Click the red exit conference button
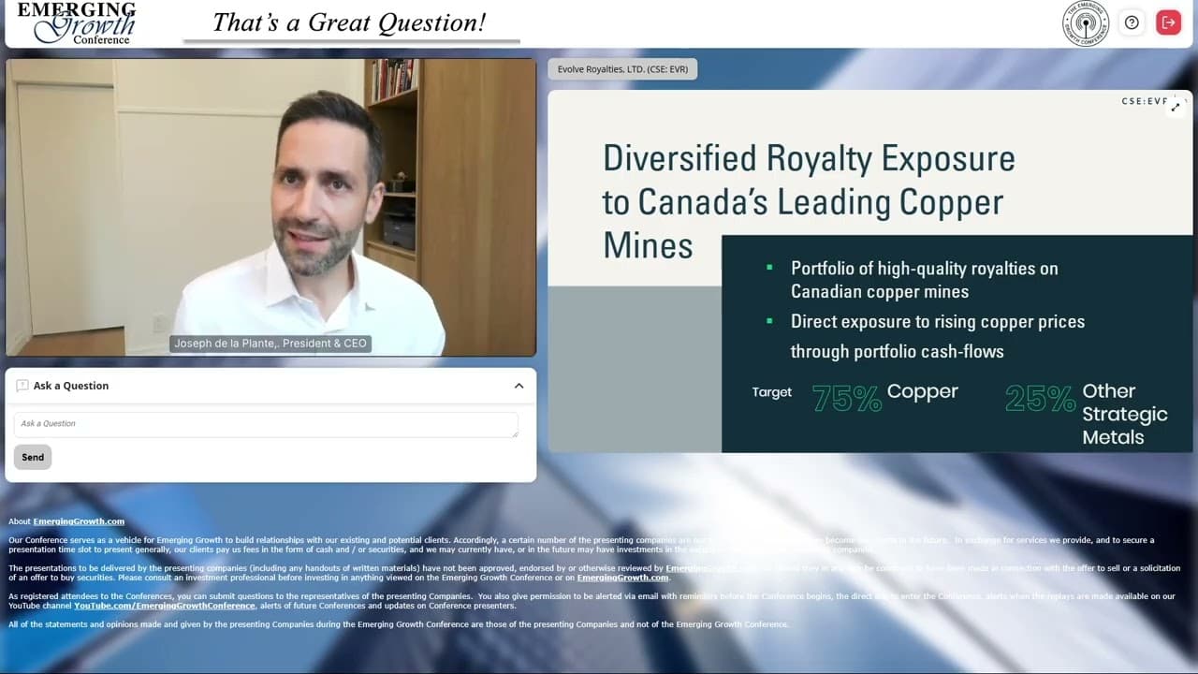This screenshot has width=1198, height=674. tap(1168, 22)
